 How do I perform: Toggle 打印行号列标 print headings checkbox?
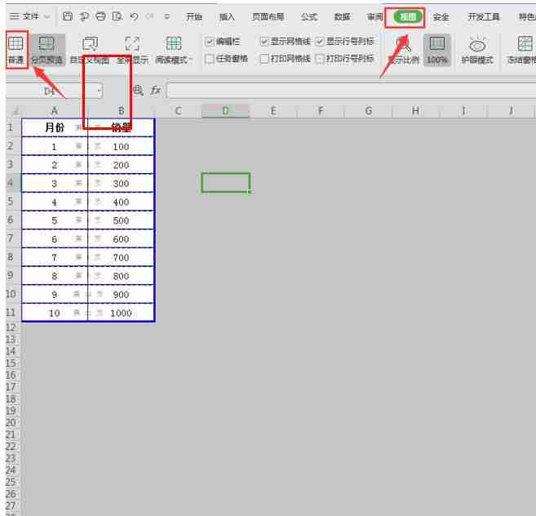click(x=320, y=59)
